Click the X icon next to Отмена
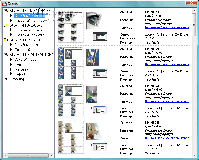This screenshot has width=199, height=160. click(6, 79)
